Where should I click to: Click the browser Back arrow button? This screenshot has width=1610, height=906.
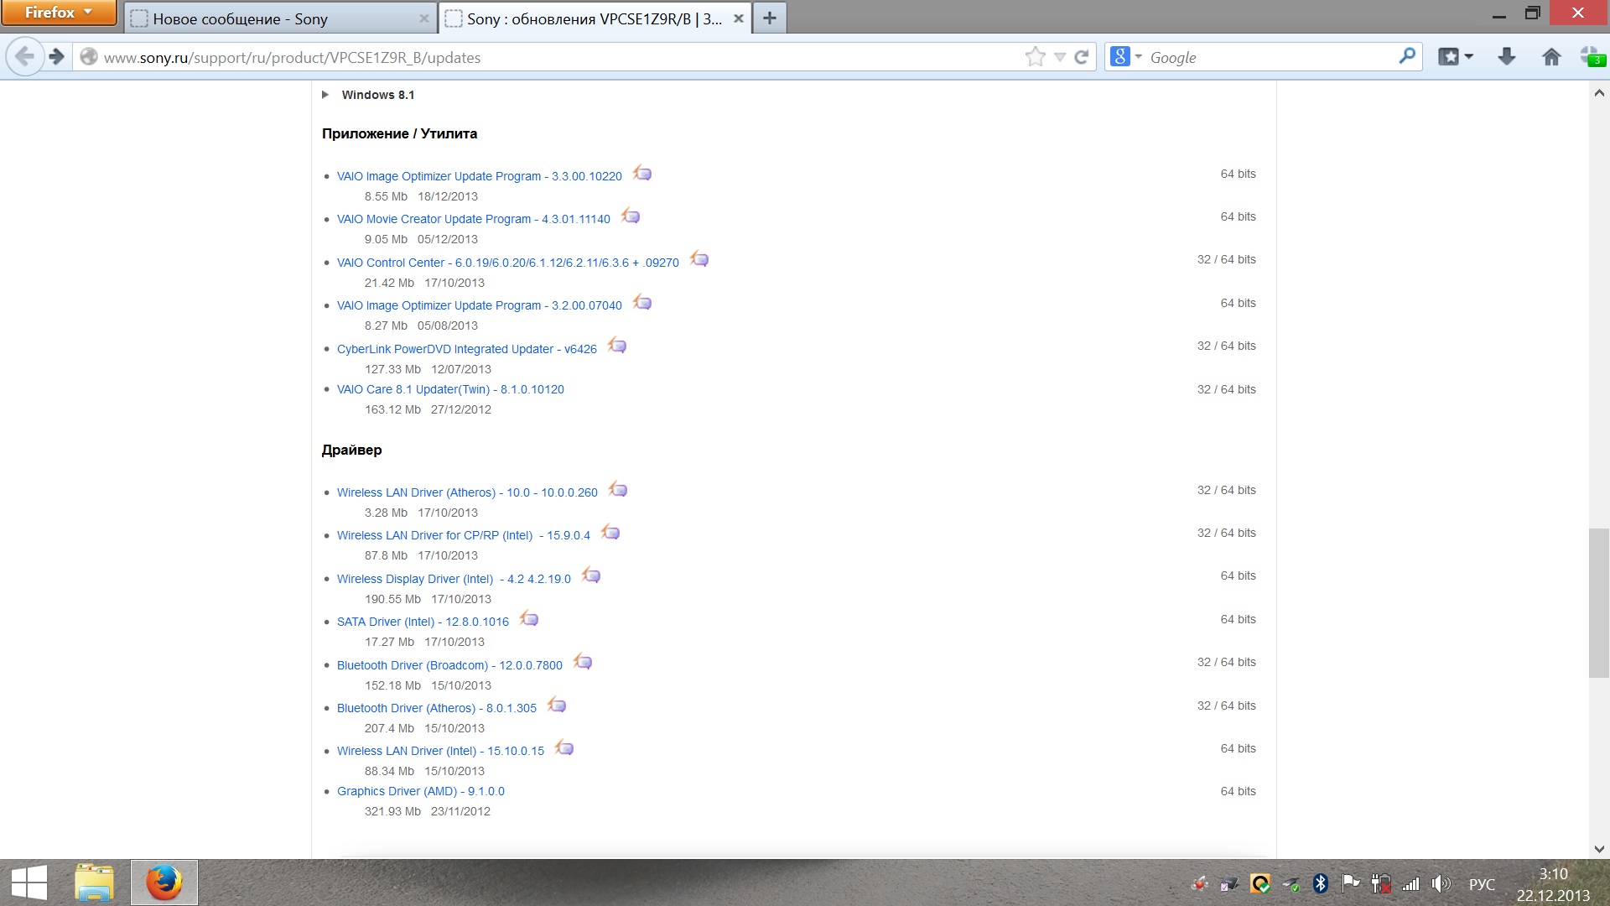(x=24, y=57)
